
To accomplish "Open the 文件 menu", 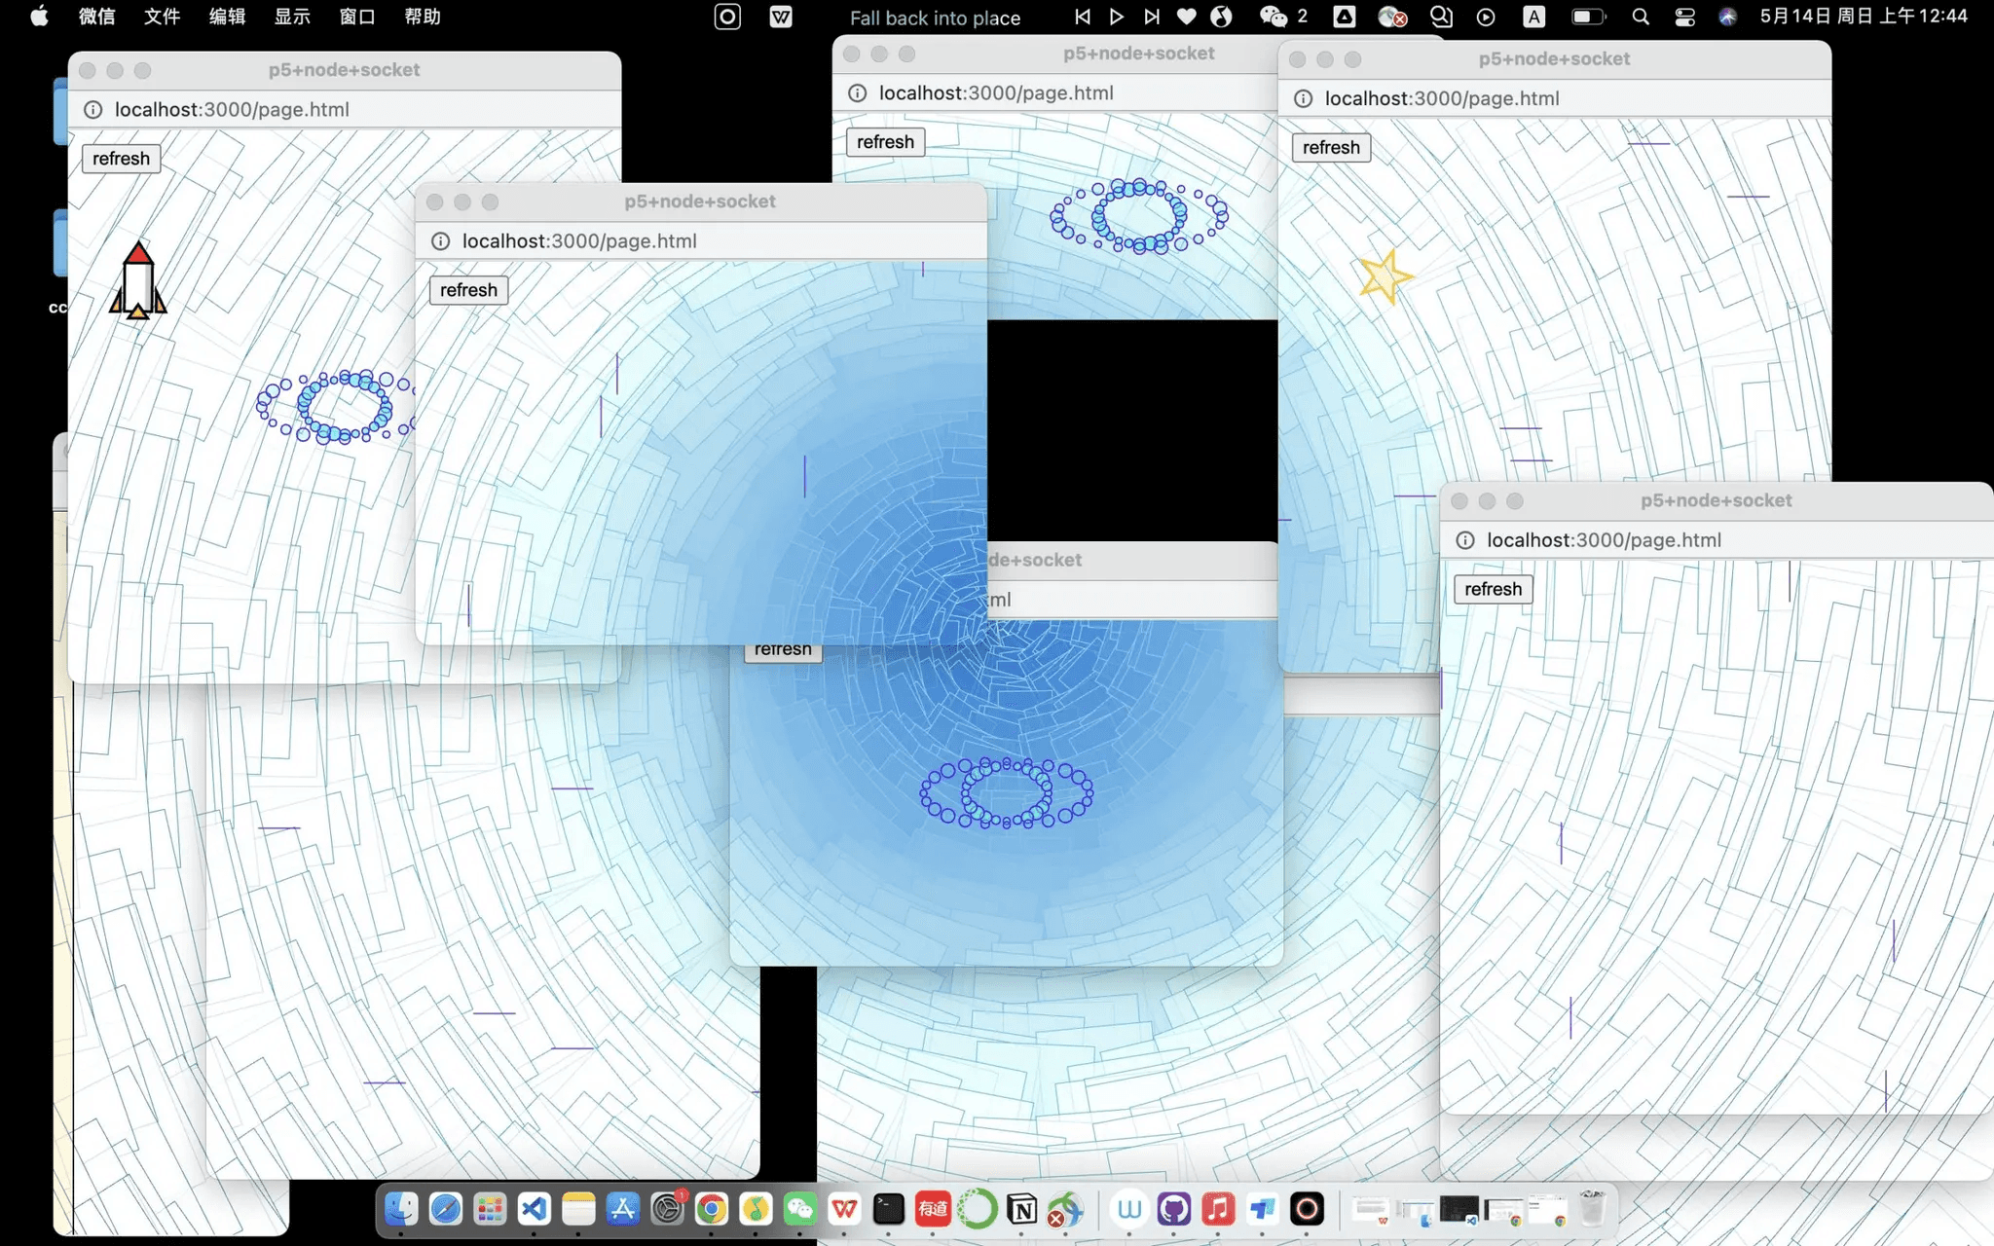I will point(162,17).
